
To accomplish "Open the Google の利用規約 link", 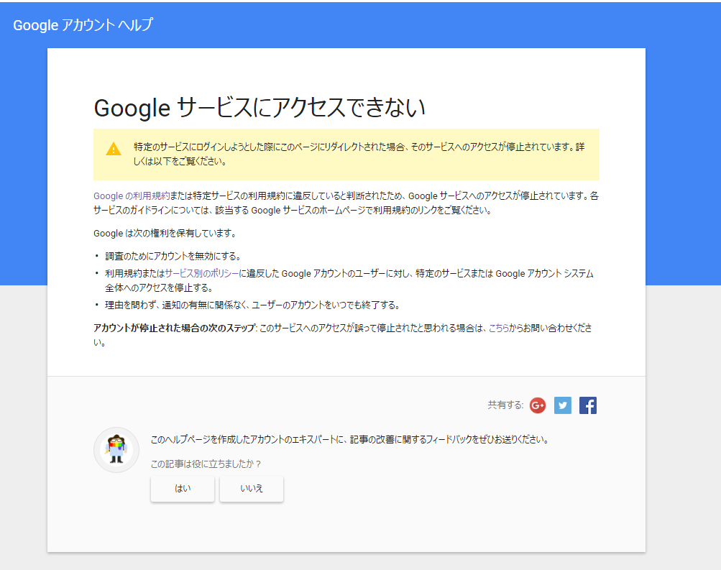I will click(x=132, y=196).
